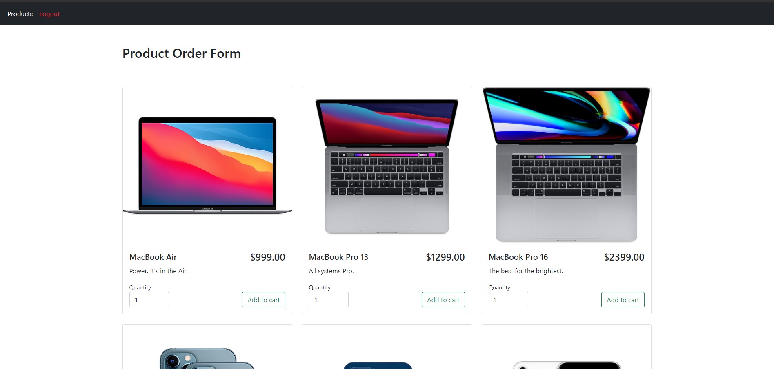Focus the MacBook Air quantity field
Screen dimensions: 774x369
pyautogui.click(x=149, y=300)
